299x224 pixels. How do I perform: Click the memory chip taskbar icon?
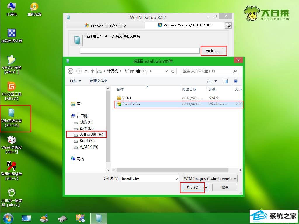pos(62,219)
